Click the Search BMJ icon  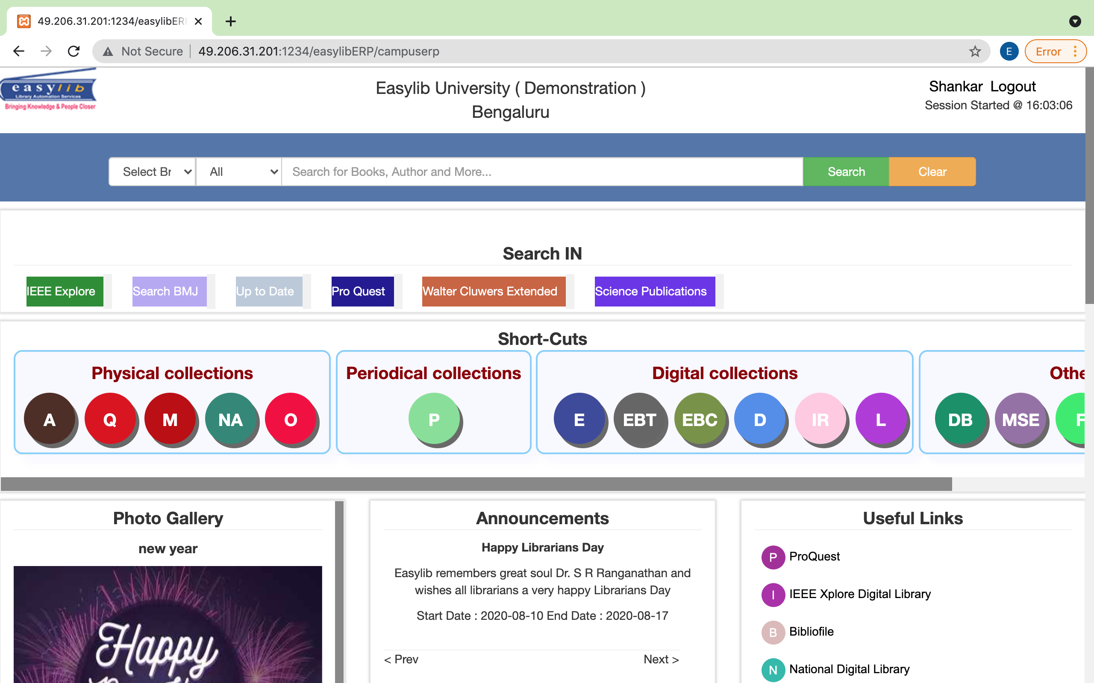click(165, 291)
